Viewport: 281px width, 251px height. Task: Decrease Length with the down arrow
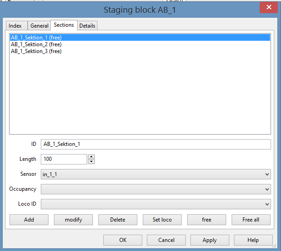click(91, 161)
